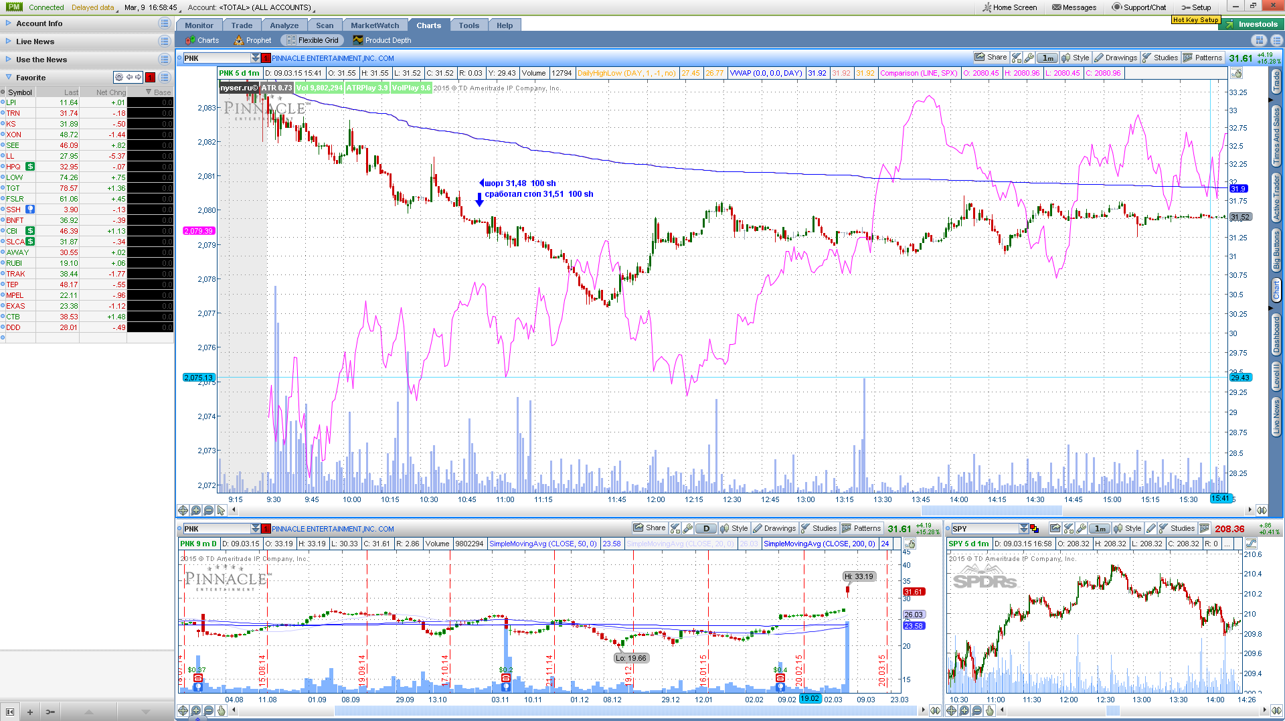Screen dimensions: 1285x721
Task: Expand the Use the News gadget
Action: (9, 60)
